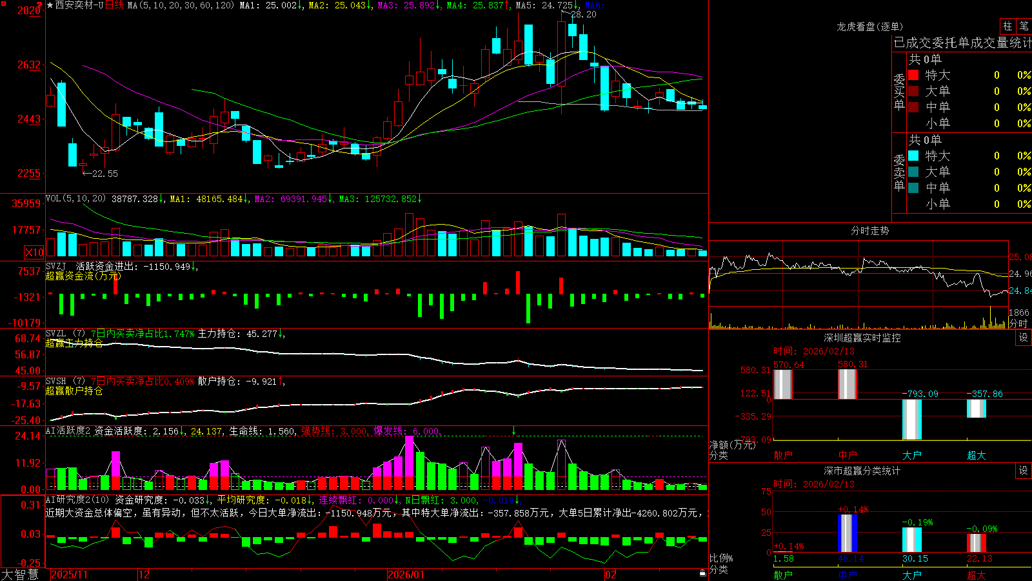Click the 02 month timeline marker
Viewport: 1032px width, 581px height.
pyautogui.click(x=611, y=575)
